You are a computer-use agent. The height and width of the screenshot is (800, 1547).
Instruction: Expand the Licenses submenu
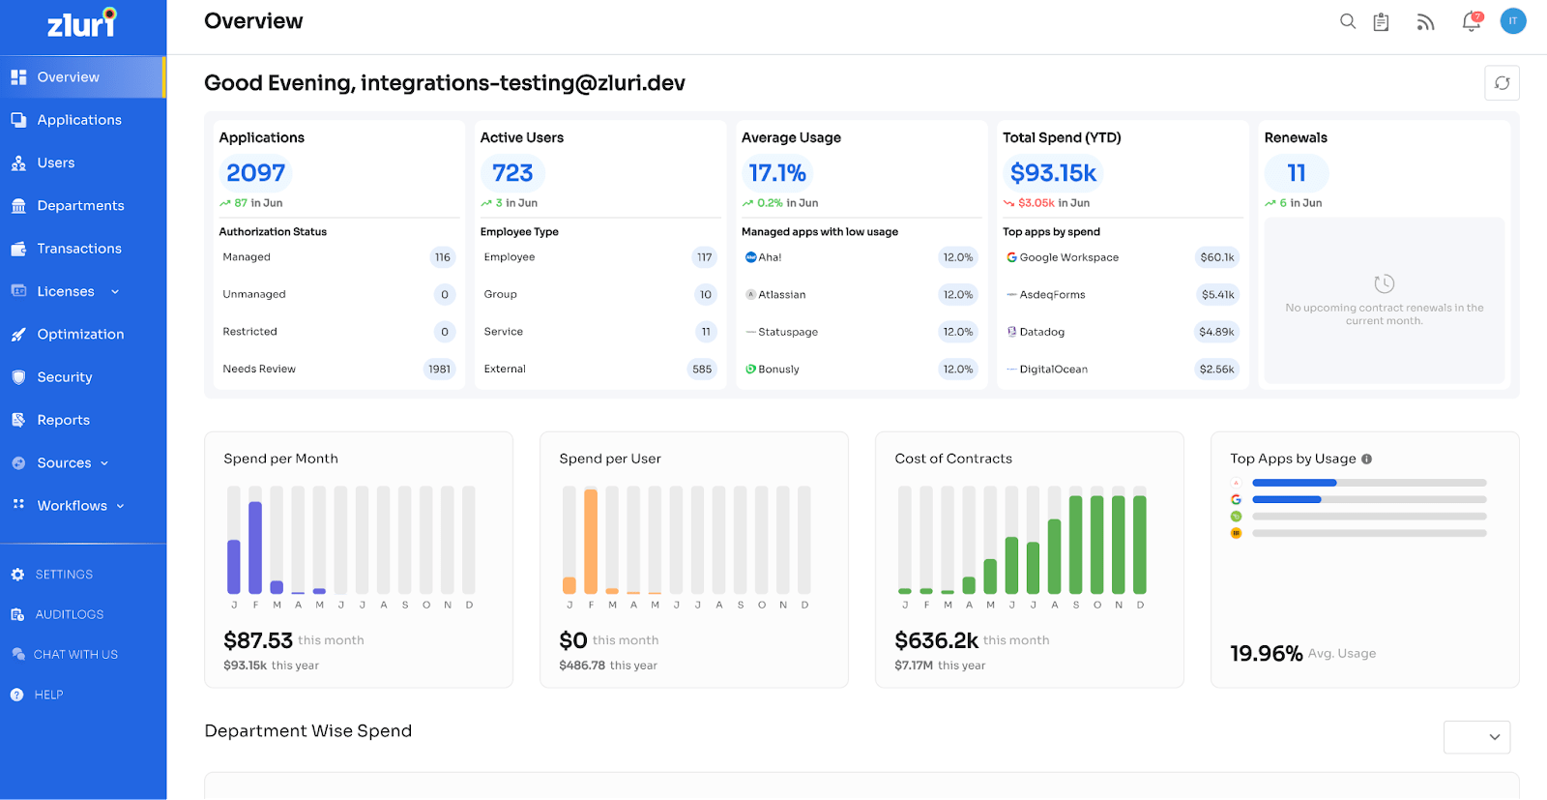pyautogui.click(x=115, y=292)
